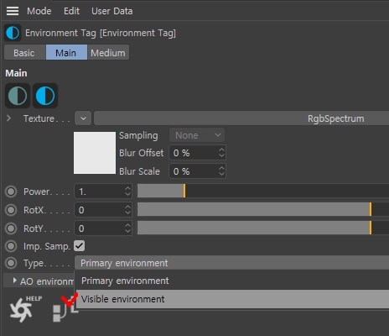
Task: Click the RotY stepper arrows
Action: click(127, 228)
